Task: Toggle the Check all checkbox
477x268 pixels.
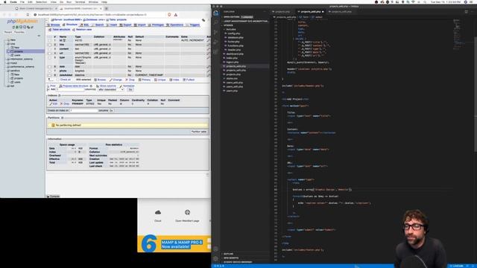Action: (x=58, y=80)
